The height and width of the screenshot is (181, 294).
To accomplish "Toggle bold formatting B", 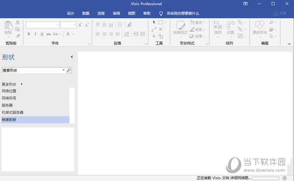I will click(29, 34).
